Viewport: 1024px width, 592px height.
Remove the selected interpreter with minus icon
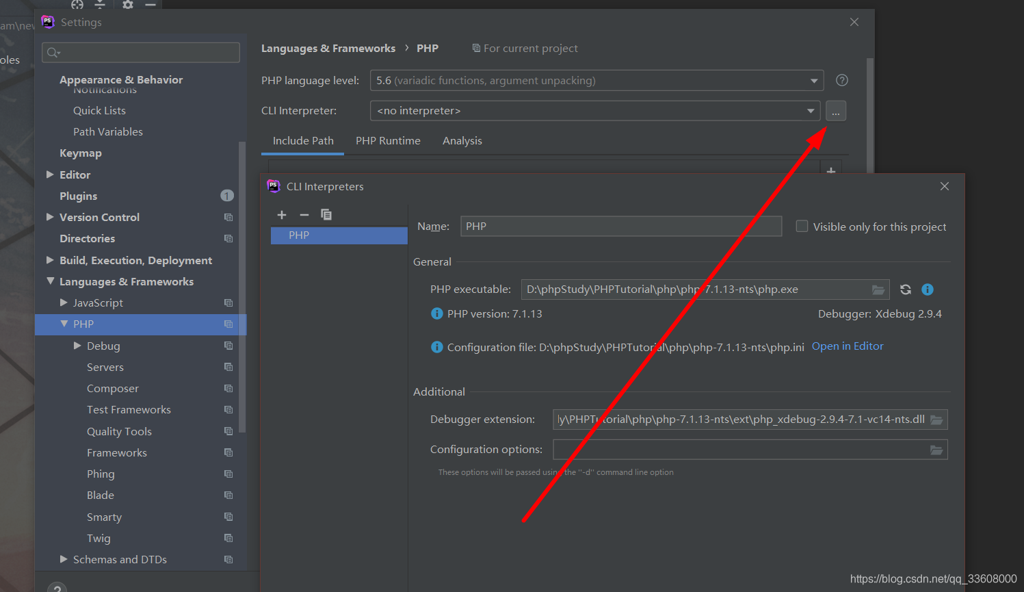304,215
